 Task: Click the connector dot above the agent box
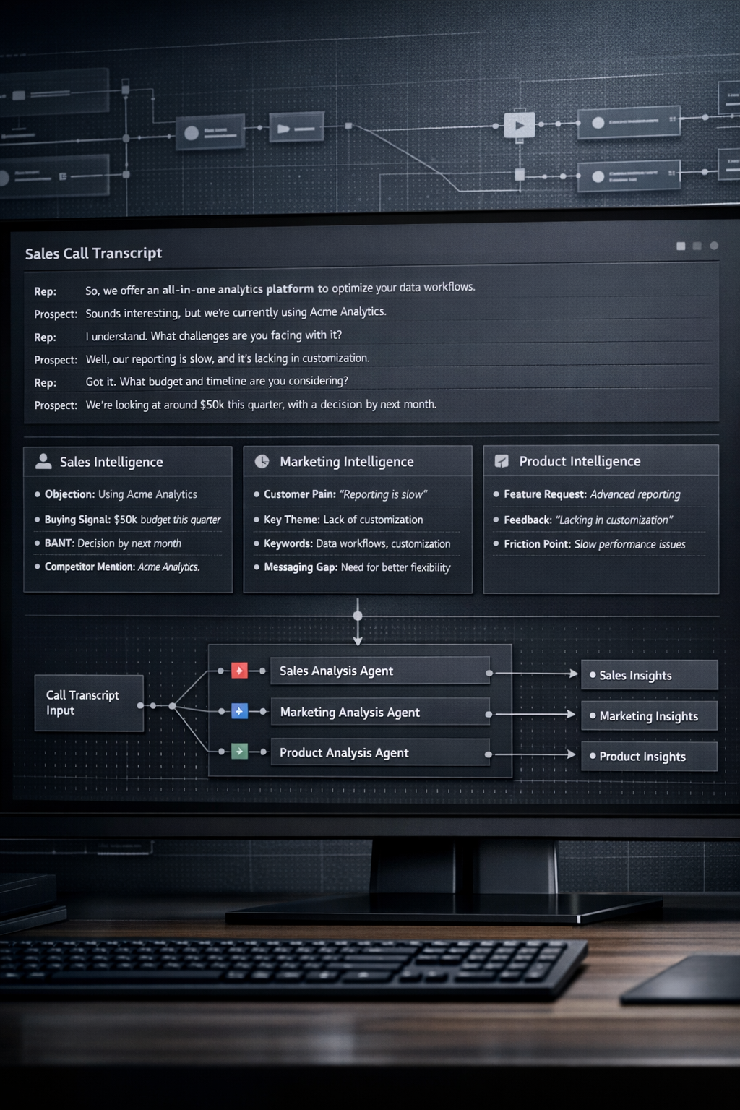point(358,616)
